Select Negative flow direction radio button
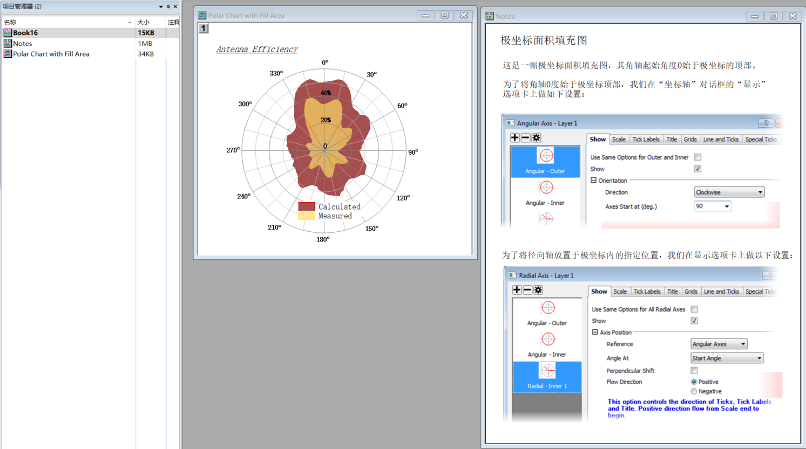Screen dimensions: 806x449 point(694,391)
